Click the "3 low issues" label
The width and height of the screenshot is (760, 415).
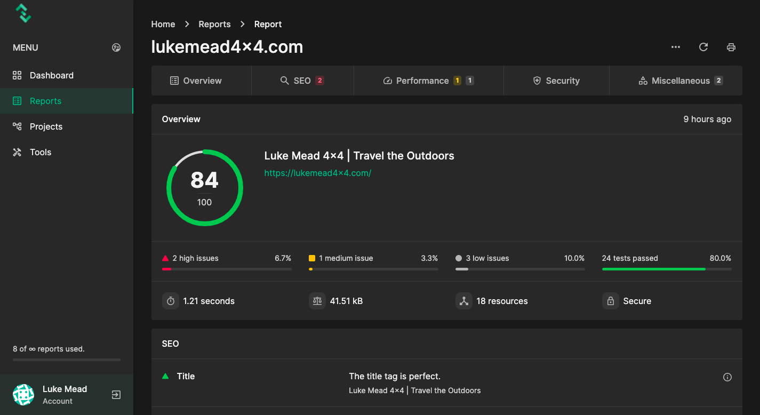(487, 258)
